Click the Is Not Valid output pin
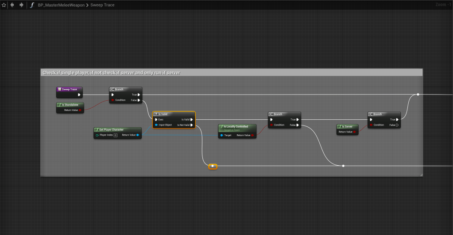453x235 pixels. tap(191, 125)
